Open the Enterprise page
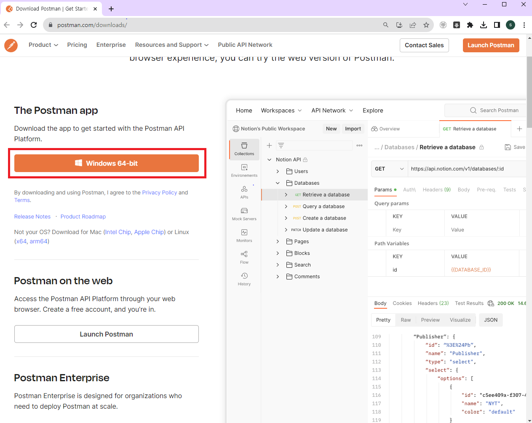 tap(111, 45)
